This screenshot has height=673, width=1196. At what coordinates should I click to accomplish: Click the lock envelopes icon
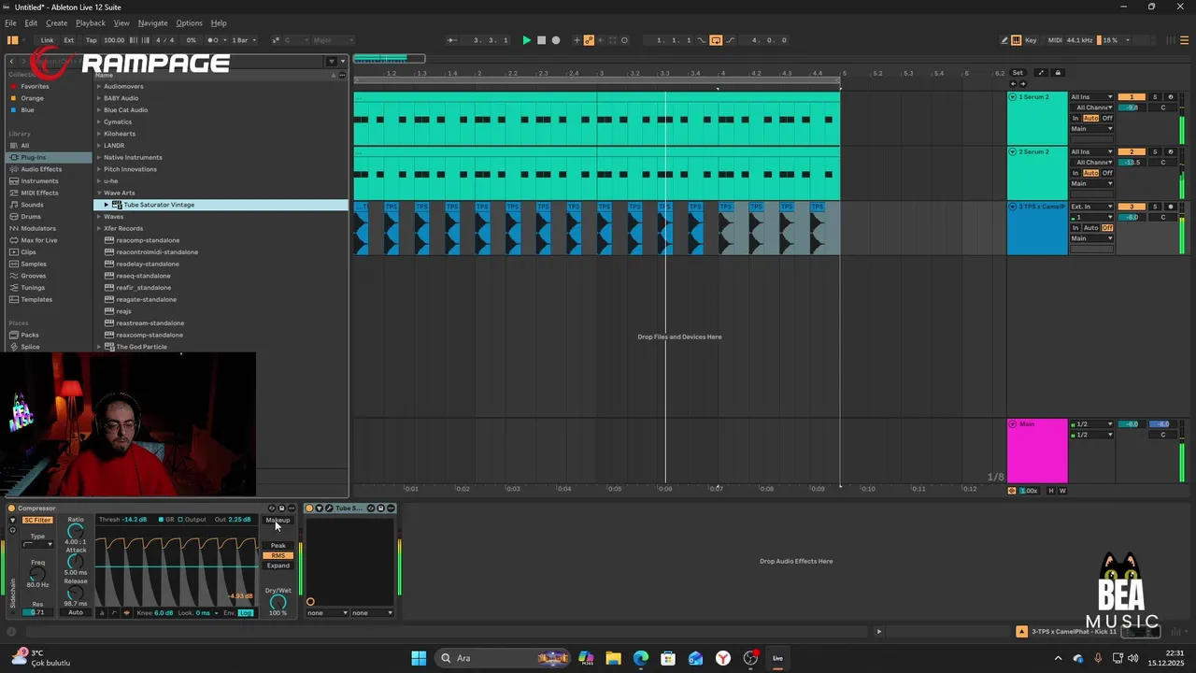pyautogui.click(x=1058, y=73)
